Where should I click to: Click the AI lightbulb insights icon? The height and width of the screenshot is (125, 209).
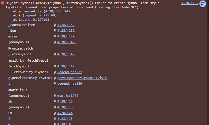202,4
